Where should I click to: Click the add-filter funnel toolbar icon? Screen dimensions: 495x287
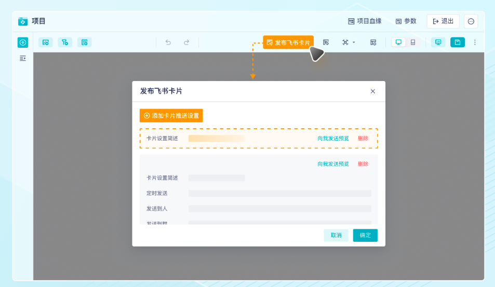click(65, 42)
